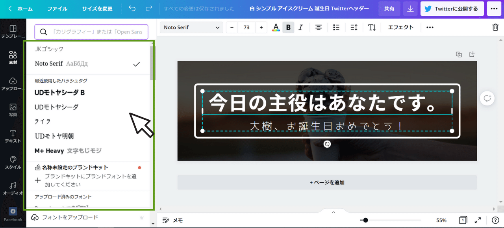The width and height of the screenshot is (504, 228).
Task: Open the エフェクト effects option
Action: pyautogui.click(x=401, y=27)
